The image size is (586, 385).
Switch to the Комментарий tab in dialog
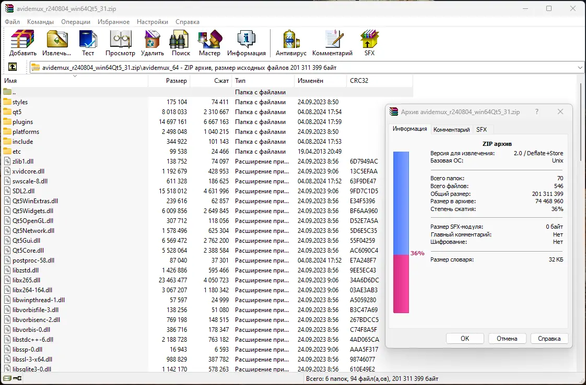tap(451, 130)
